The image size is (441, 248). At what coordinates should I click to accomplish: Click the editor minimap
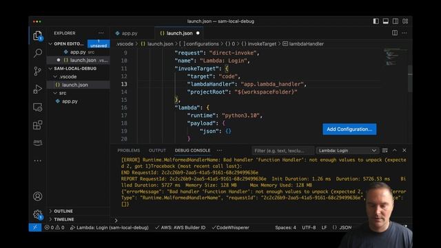395,58
